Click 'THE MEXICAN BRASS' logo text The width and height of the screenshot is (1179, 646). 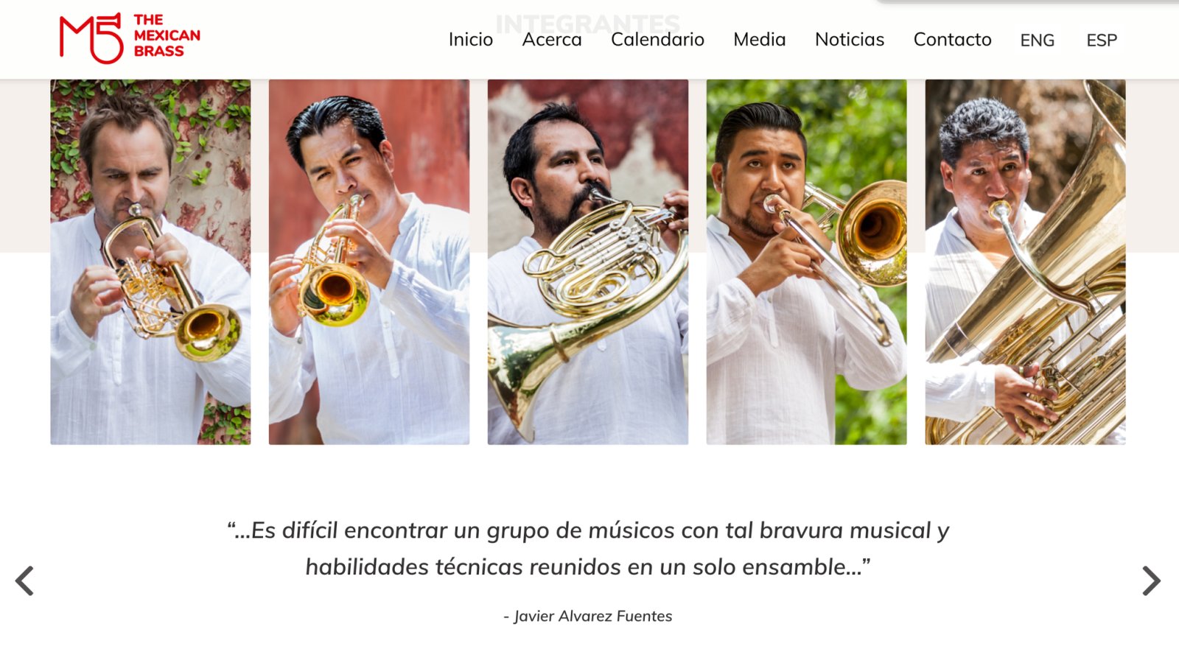[x=167, y=35]
